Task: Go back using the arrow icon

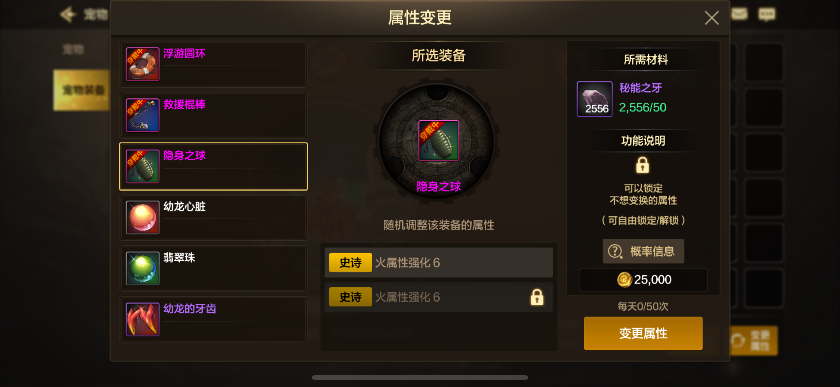Action: pyautogui.click(x=68, y=14)
